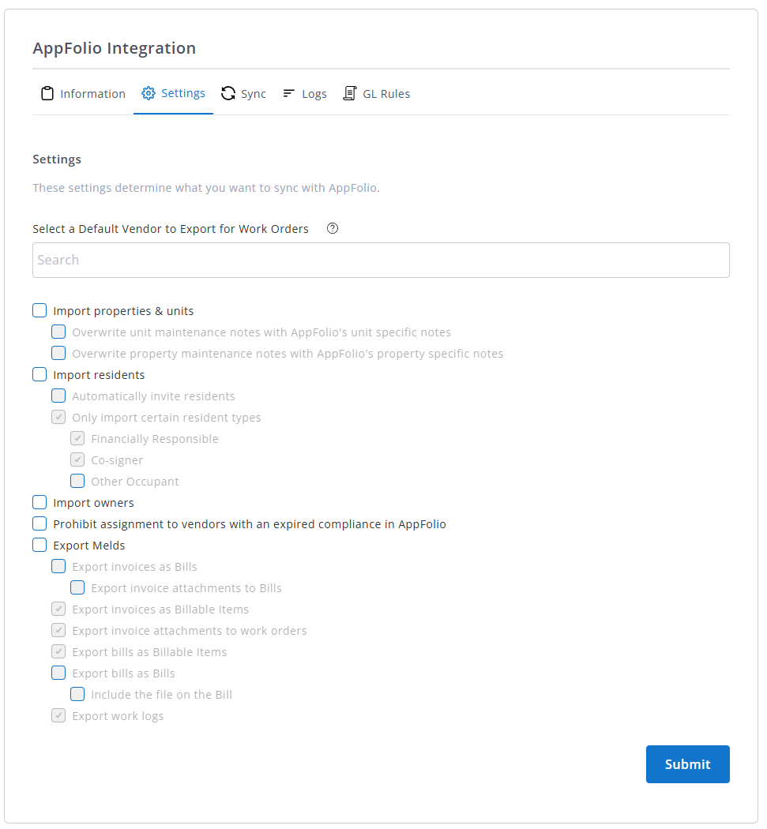Screen dimensions: 767x829
Task: Open the Default Vendor search dropdown
Action: pos(381,260)
